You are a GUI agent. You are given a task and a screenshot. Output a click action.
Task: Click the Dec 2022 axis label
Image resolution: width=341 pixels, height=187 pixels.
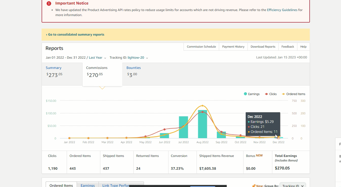[279, 142]
